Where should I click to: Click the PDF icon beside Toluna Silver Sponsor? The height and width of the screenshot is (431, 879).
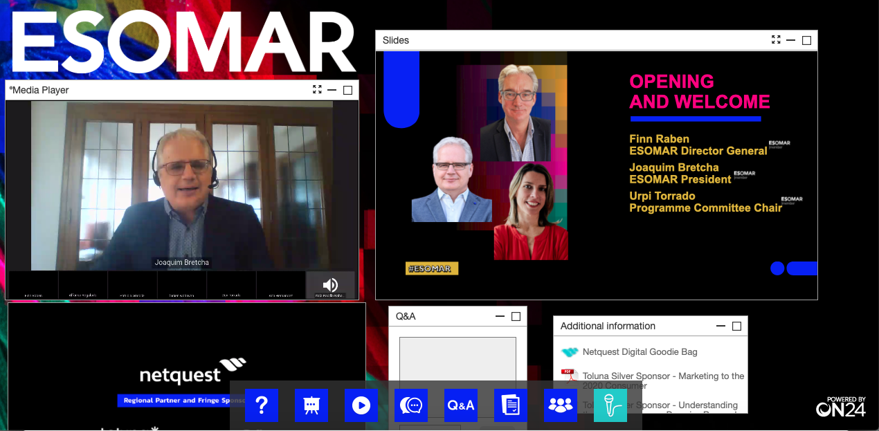570,376
